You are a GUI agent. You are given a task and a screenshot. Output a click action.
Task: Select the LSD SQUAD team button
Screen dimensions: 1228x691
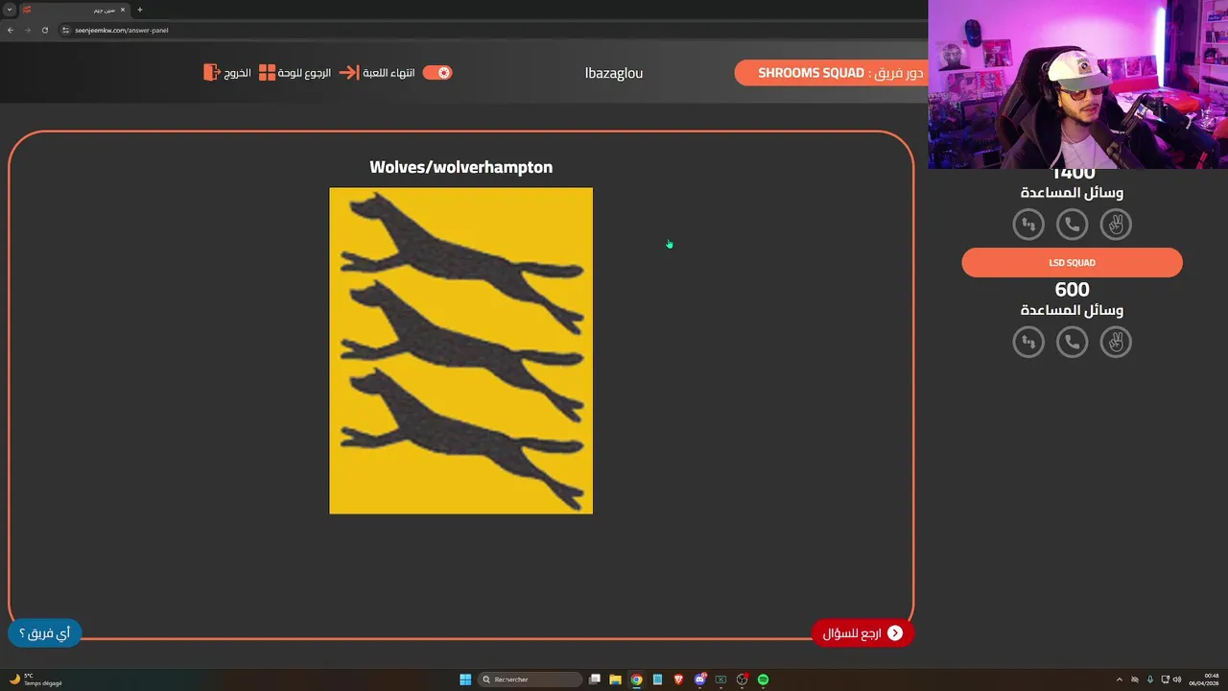(1072, 262)
